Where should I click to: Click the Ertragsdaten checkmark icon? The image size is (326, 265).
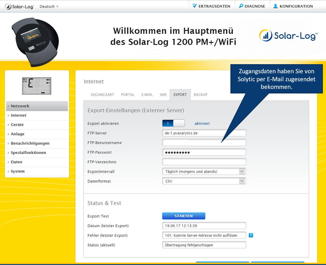[x=195, y=6]
